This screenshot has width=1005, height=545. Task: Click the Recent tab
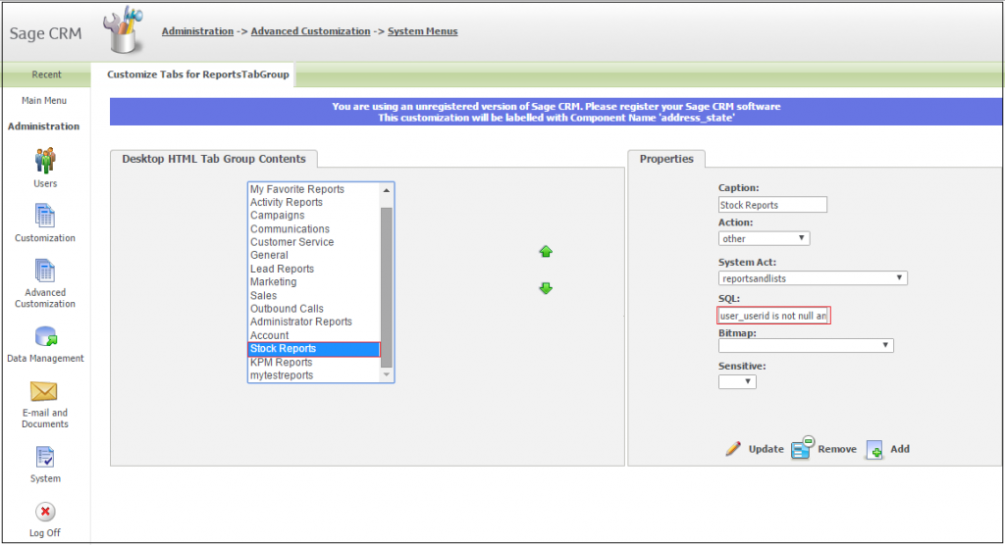coord(46,74)
